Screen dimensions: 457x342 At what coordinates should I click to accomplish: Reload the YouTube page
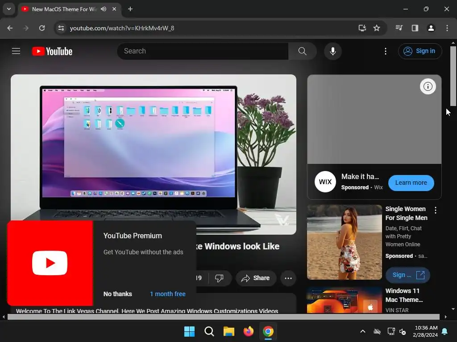click(x=42, y=28)
